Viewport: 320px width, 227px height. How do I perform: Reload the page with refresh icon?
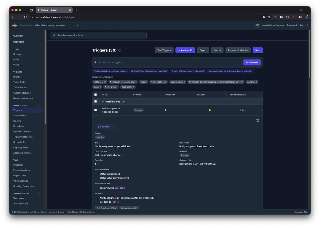[x=25, y=17]
